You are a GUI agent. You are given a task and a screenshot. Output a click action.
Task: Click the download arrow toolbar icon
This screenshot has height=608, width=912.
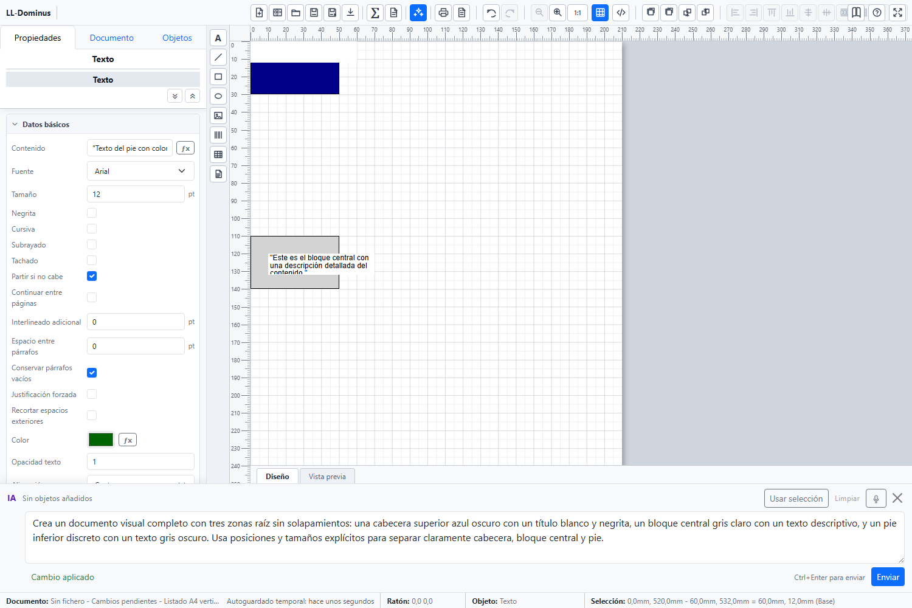(x=350, y=12)
